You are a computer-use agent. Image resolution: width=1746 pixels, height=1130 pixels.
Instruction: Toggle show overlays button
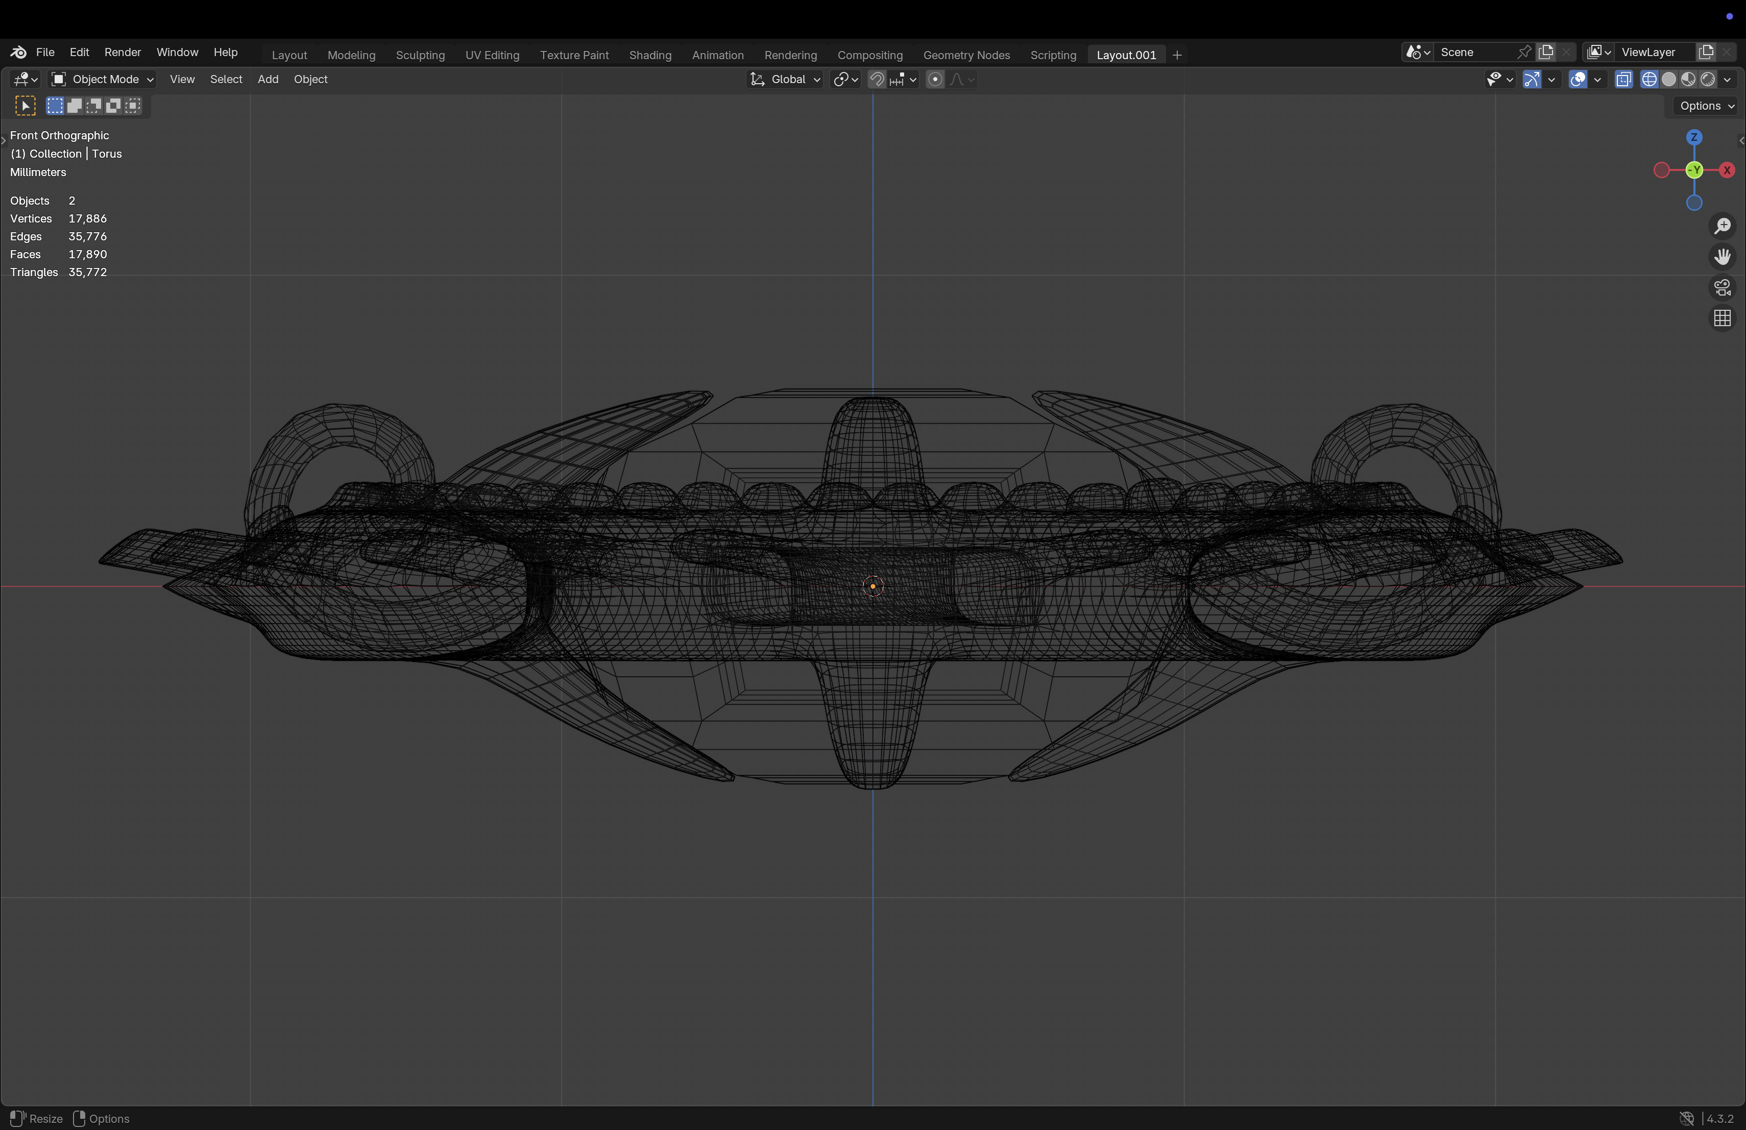[1578, 79]
